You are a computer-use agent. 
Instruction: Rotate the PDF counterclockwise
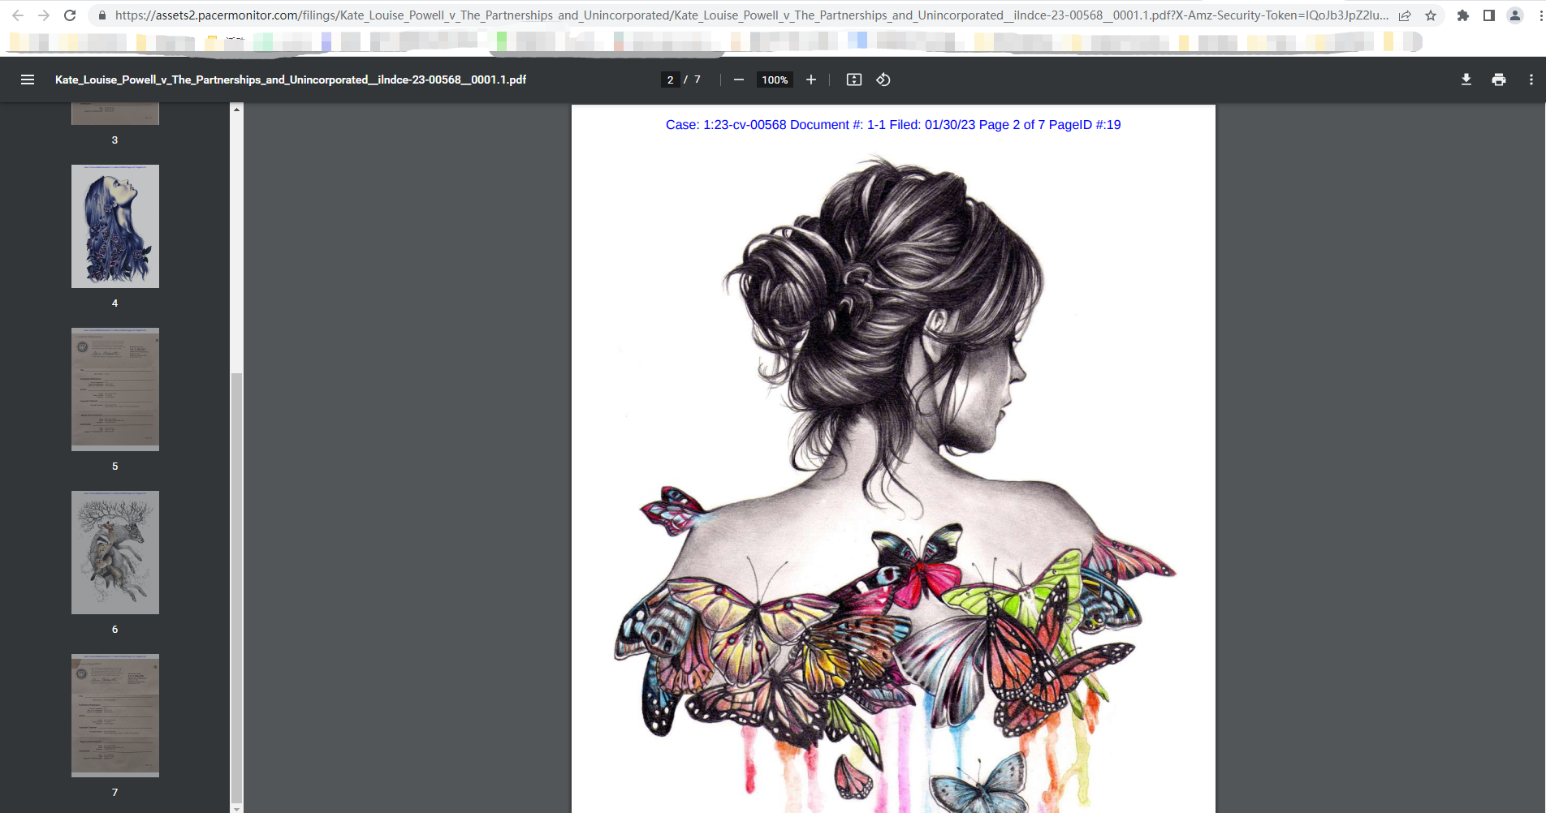[883, 80]
